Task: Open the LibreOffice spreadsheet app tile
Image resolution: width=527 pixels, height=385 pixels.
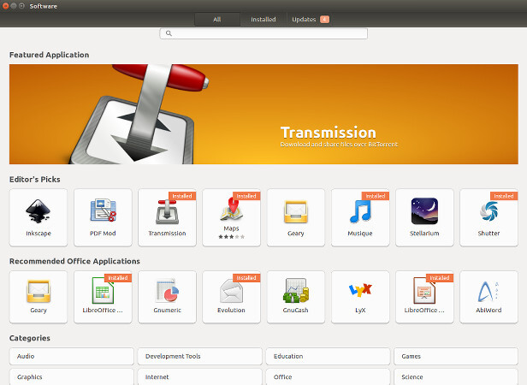Action: pyautogui.click(x=103, y=297)
